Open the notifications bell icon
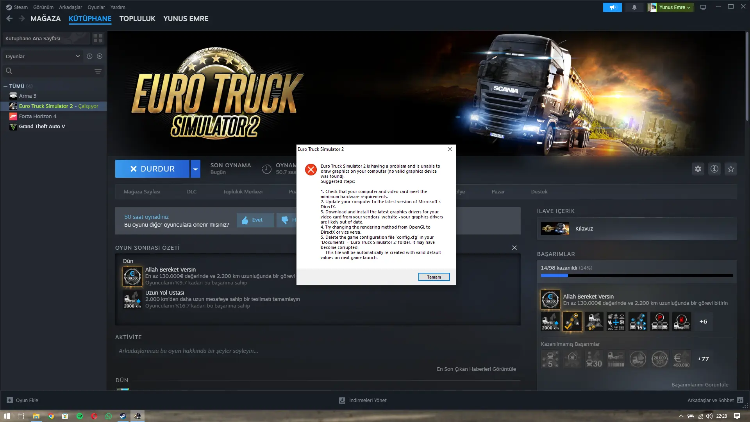750x422 pixels. pos(634,7)
